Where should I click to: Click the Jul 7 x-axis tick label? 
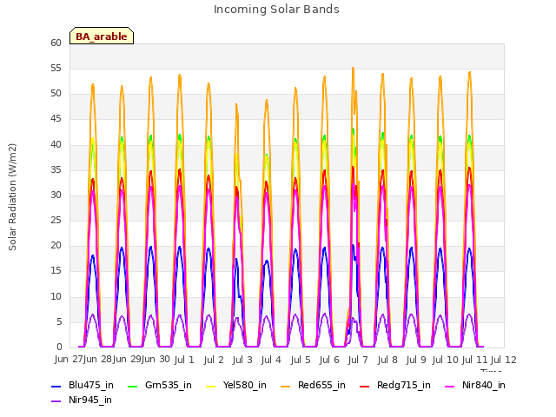358,360
